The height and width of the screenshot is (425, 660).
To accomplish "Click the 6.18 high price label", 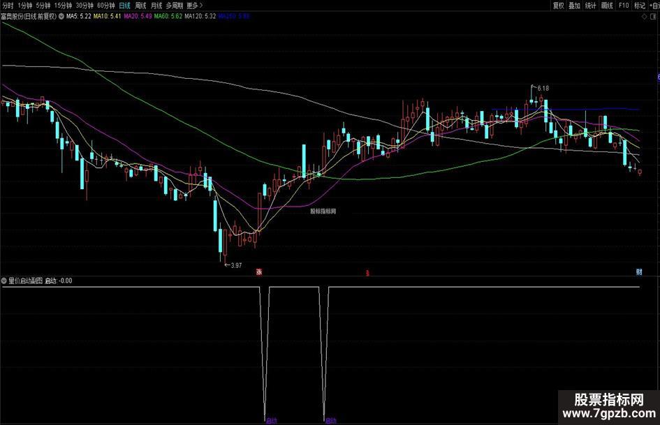I will pos(543,89).
